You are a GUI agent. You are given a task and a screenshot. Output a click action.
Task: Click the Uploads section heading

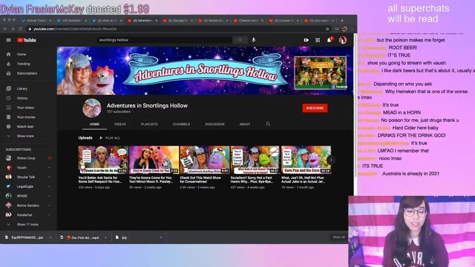tap(85, 138)
